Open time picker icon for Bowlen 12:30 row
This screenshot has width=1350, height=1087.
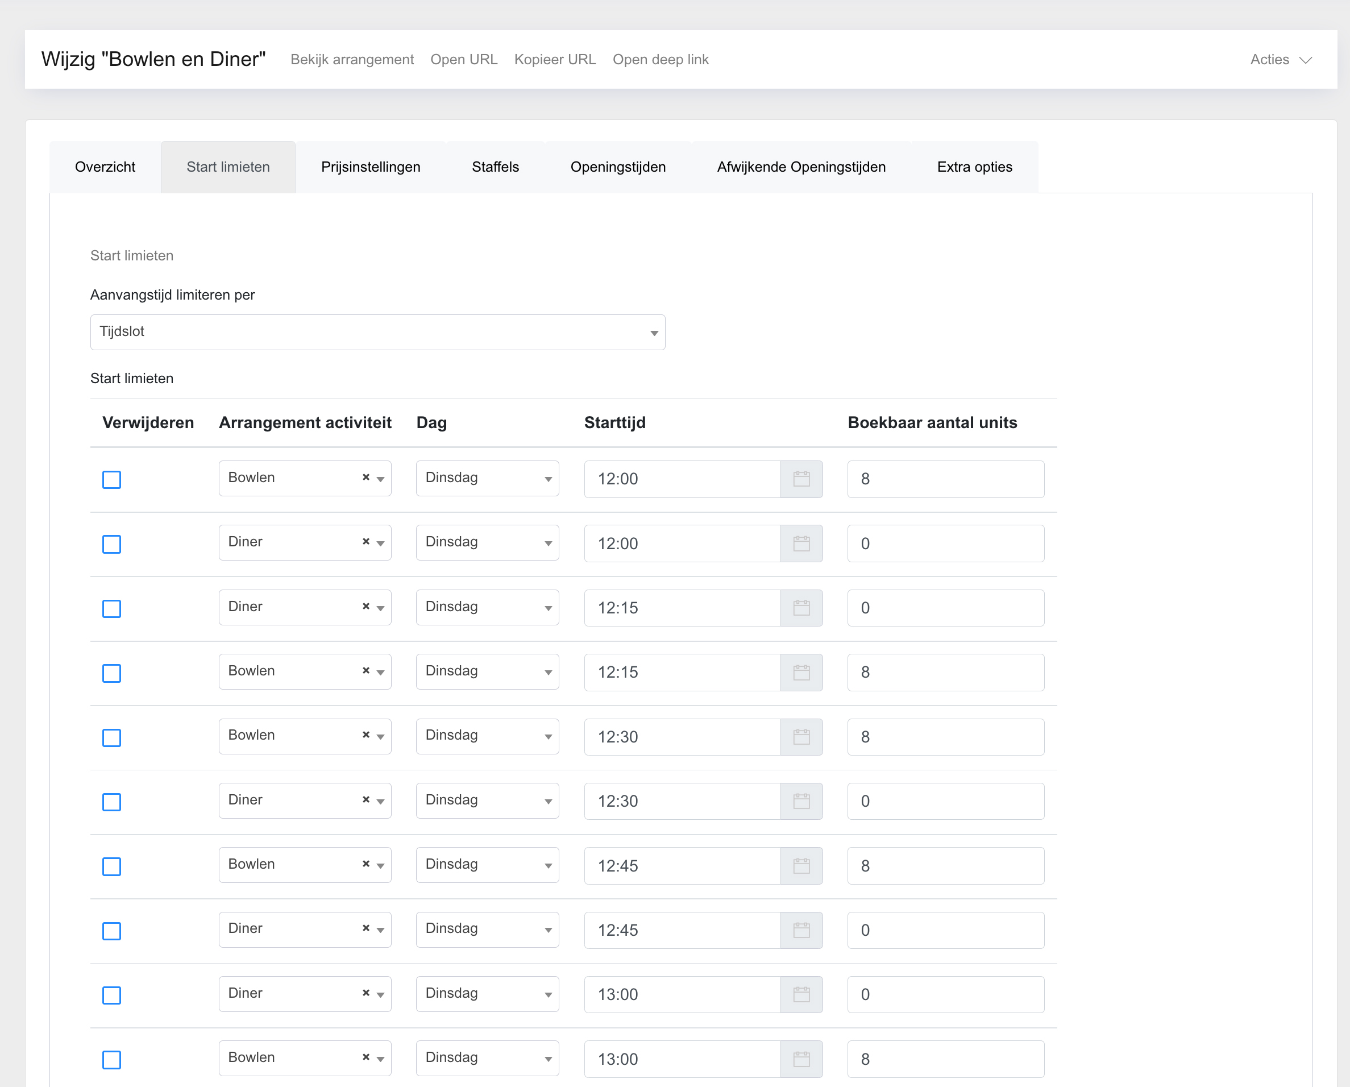pos(801,737)
